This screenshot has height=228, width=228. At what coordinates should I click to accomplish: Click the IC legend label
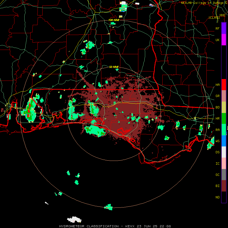[x=217, y=163]
